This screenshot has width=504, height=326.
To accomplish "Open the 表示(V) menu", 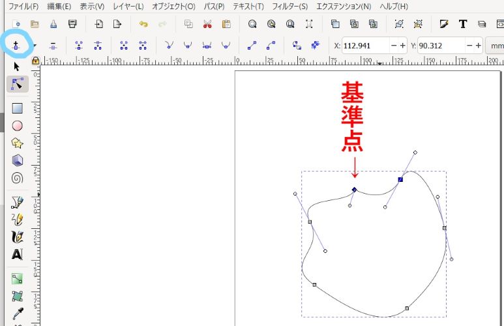I will pyautogui.click(x=92, y=6).
